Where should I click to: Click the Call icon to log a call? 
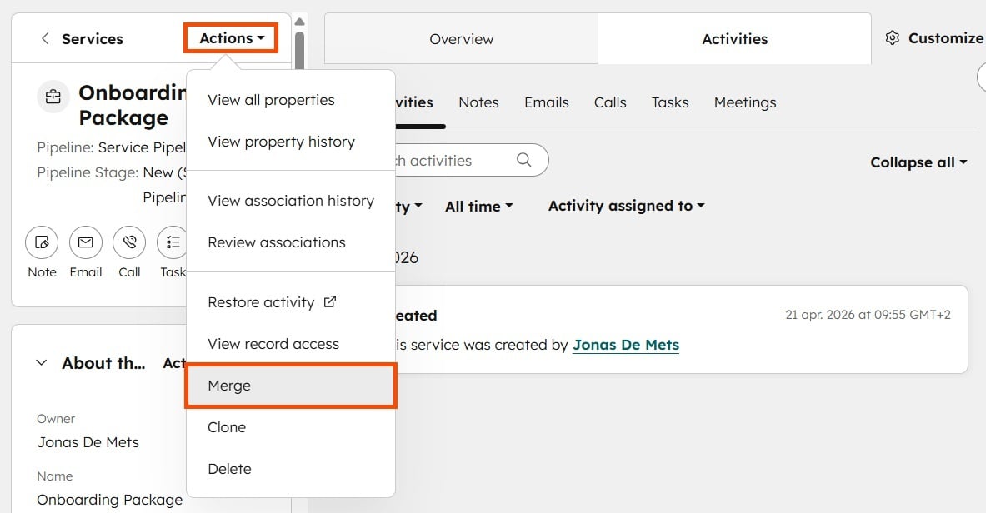(x=128, y=242)
